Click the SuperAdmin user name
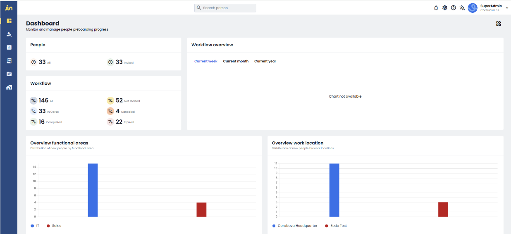Screen dimensions: 511x234 [491, 6]
